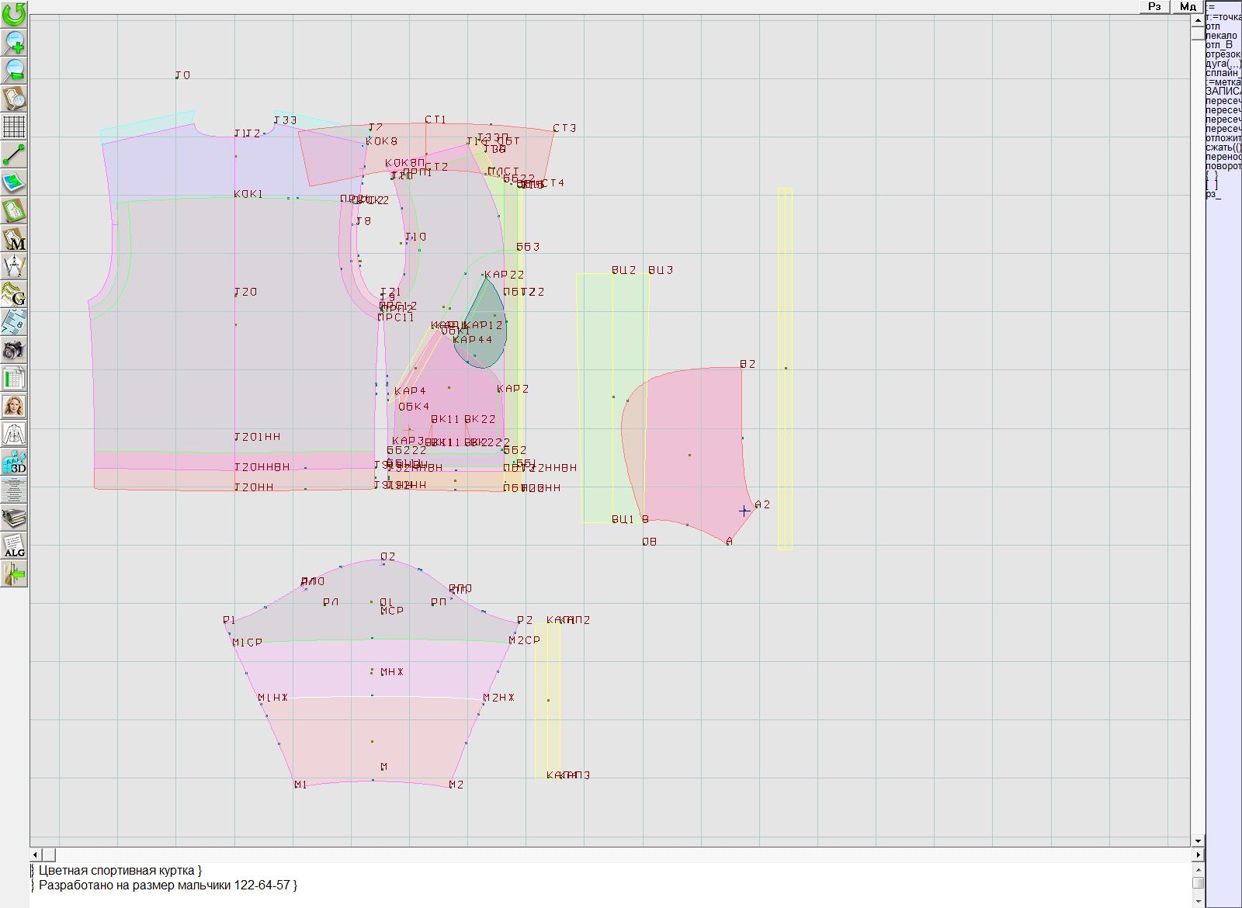This screenshot has width=1242, height=908.
Task: Click the camera snapshot icon
Action: (x=14, y=350)
